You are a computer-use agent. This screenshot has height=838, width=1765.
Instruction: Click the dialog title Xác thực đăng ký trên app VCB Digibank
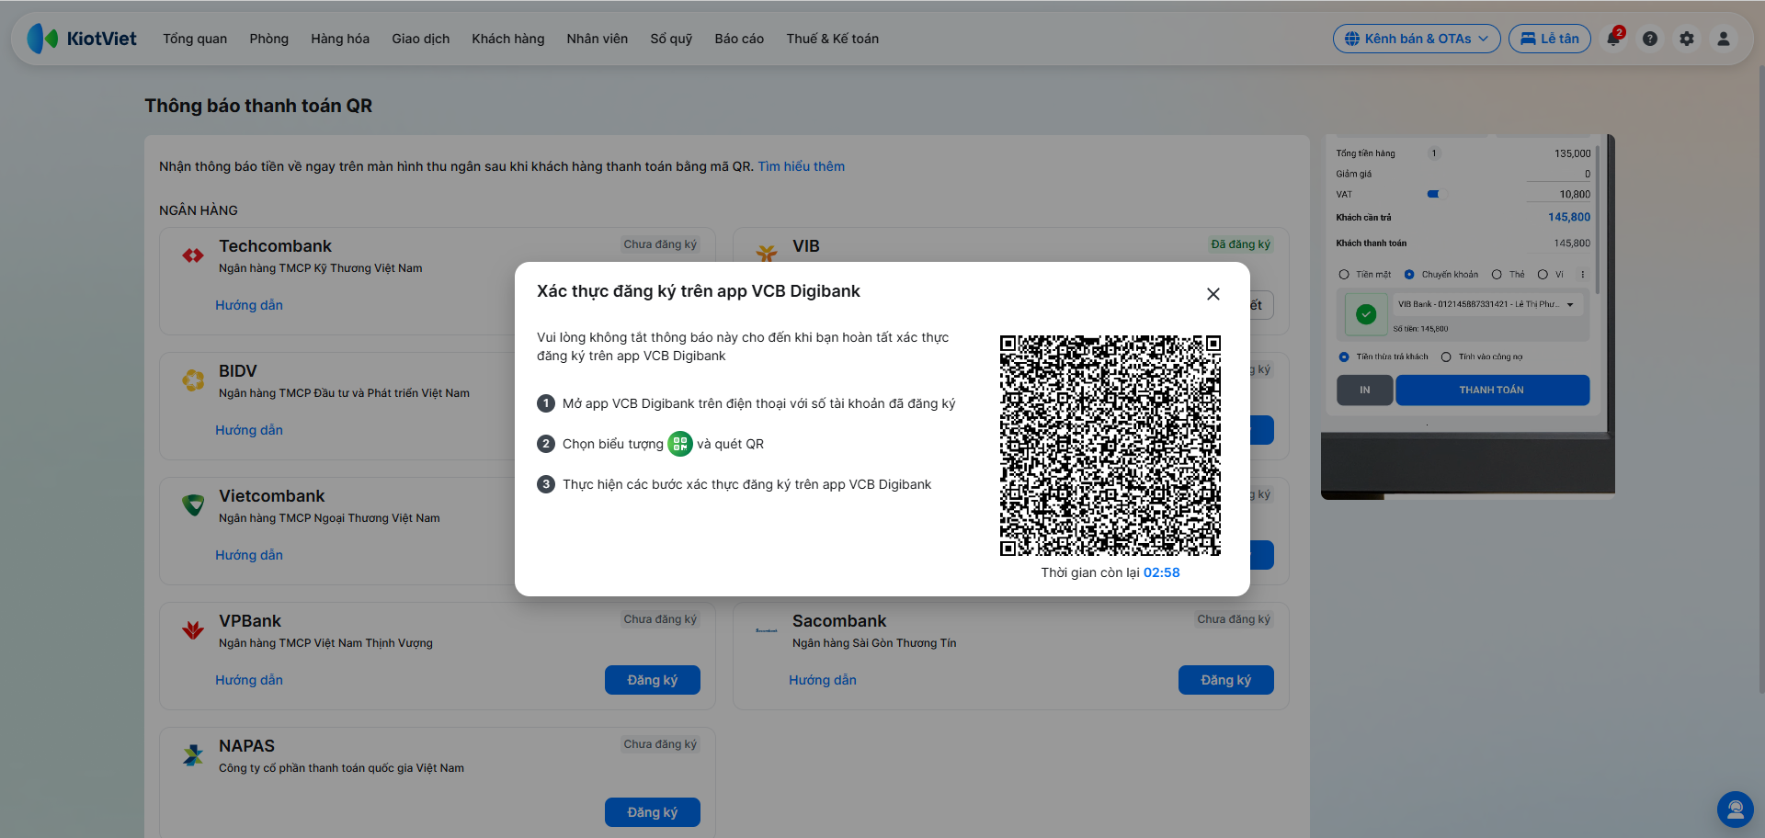[x=699, y=291]
